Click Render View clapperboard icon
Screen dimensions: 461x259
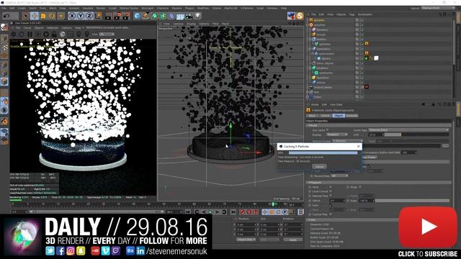coord(108,16)
